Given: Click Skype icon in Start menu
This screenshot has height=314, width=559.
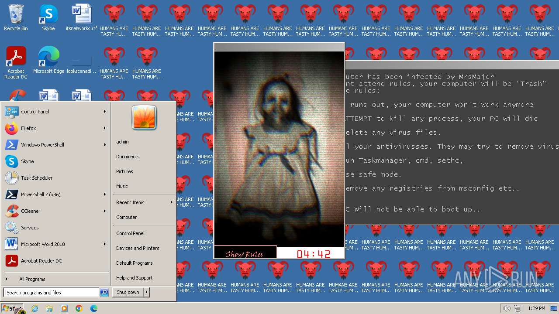Looking at the screenshot, I should [x=11, y=161].
